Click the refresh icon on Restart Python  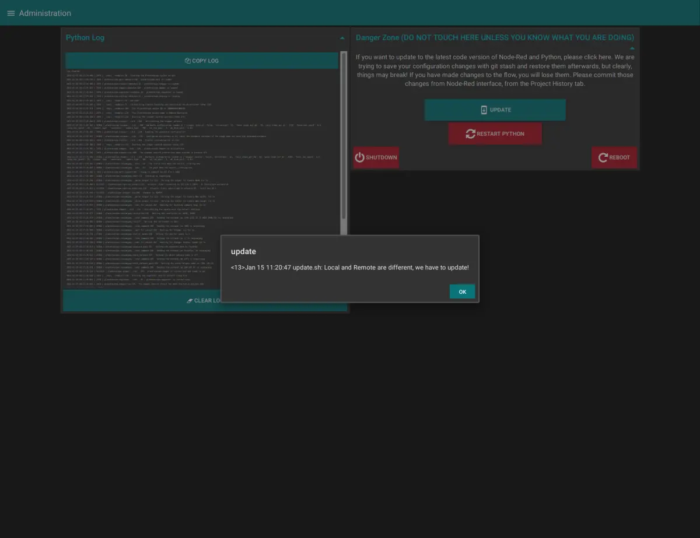pyautogui.click(x=470, y=133)
